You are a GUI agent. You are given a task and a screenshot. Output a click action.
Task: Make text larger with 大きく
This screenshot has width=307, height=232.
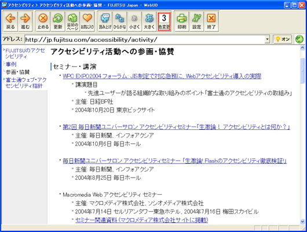149,21
